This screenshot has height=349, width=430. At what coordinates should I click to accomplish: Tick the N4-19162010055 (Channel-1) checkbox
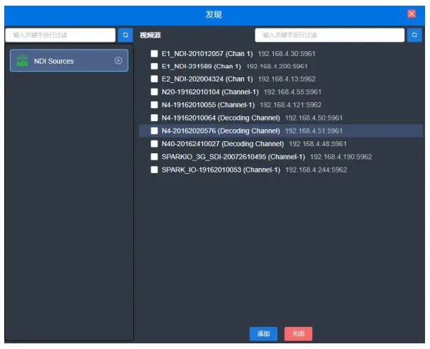tap(154, 105)
